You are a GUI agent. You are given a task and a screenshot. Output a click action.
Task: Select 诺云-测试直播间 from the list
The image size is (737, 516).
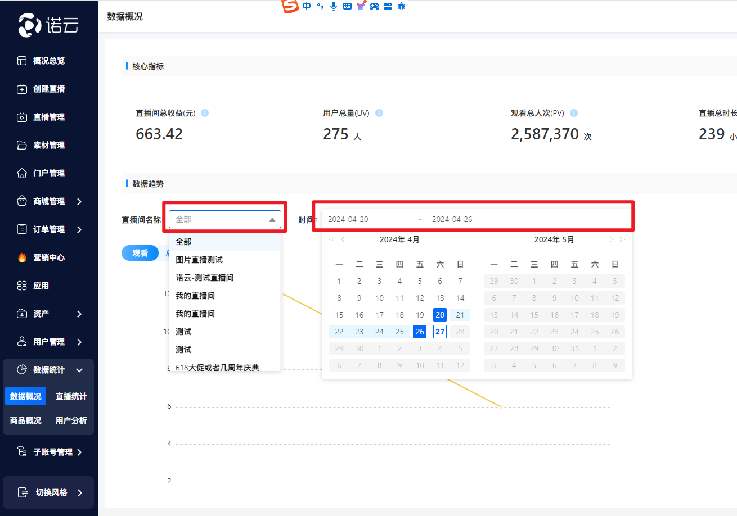click(204, 278)
